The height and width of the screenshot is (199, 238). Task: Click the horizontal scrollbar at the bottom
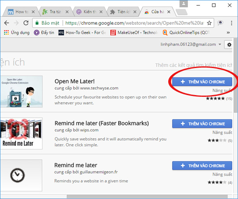point(147,196)
